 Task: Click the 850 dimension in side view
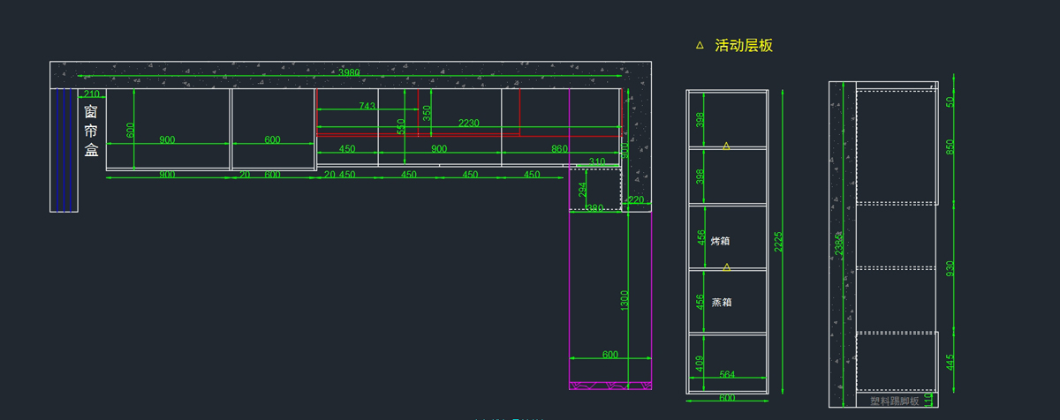(x=950, y=146)
